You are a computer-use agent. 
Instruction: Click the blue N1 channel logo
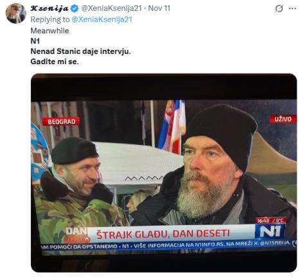(x=270, y=231)
